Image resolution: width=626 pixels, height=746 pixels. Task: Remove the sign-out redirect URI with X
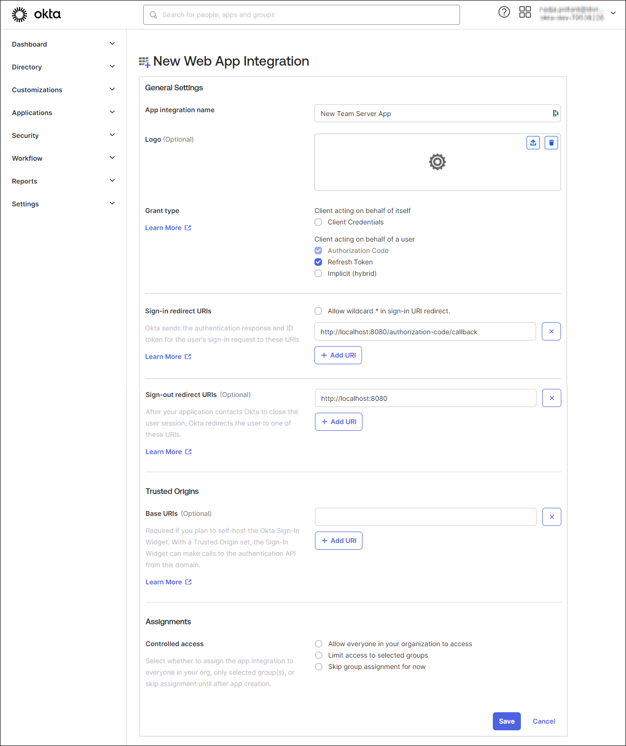[552, 398]
